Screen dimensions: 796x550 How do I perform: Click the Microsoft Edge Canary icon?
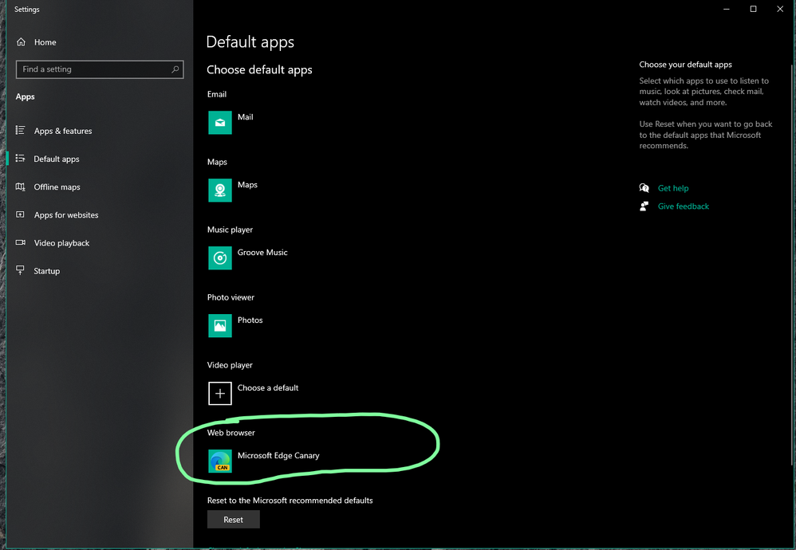[x=220, y=462]
